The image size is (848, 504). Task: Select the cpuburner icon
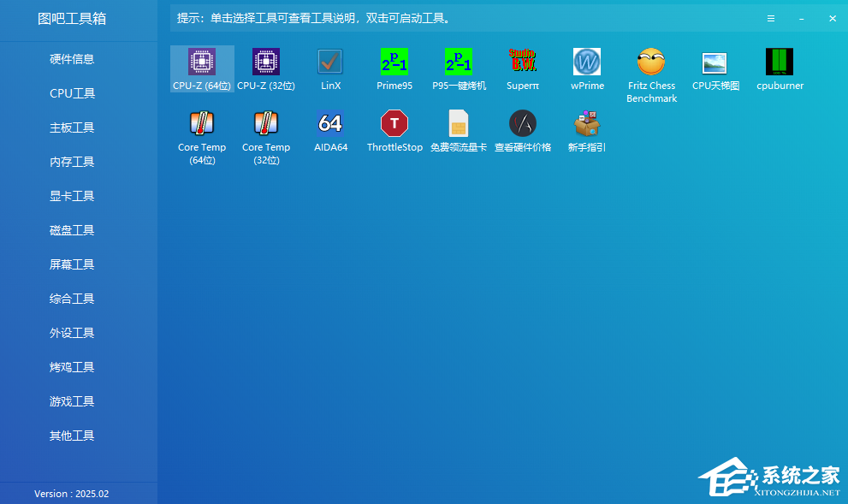tap(780, 62)
